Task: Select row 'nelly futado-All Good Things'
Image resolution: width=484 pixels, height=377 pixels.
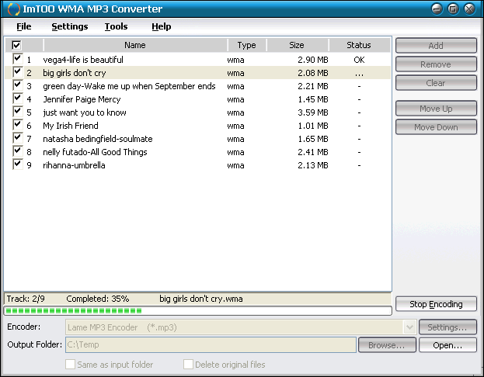Action: 197,152
